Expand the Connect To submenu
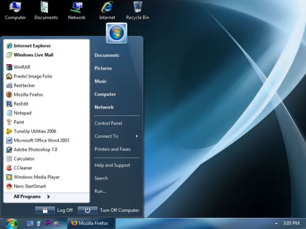 (x=116, y=136)
